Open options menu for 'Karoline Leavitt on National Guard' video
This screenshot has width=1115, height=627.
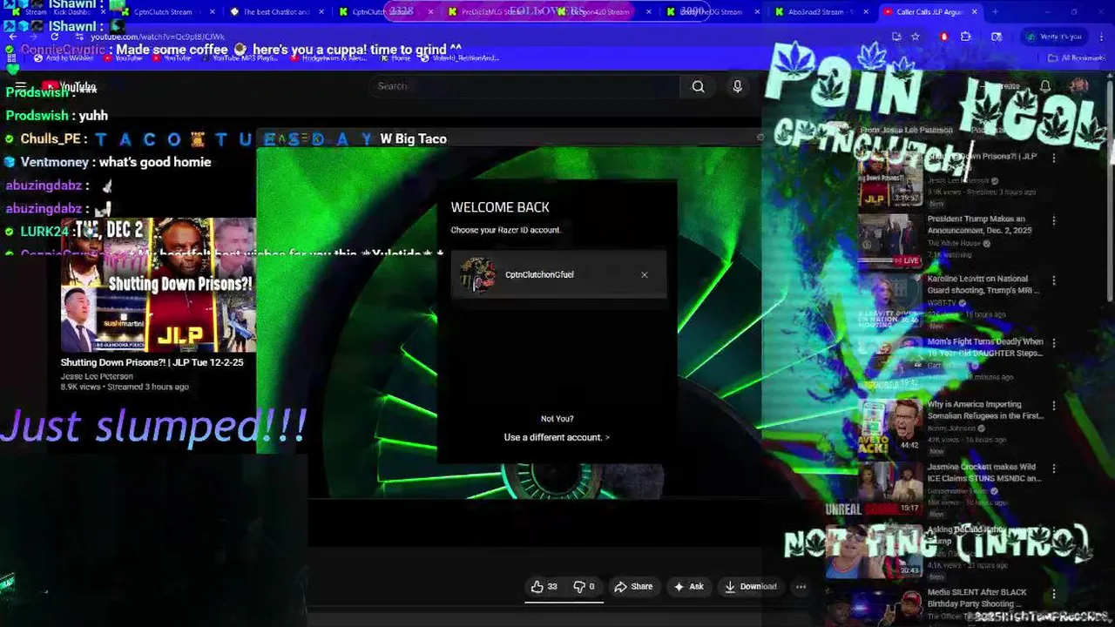(x=1054, y=281)
